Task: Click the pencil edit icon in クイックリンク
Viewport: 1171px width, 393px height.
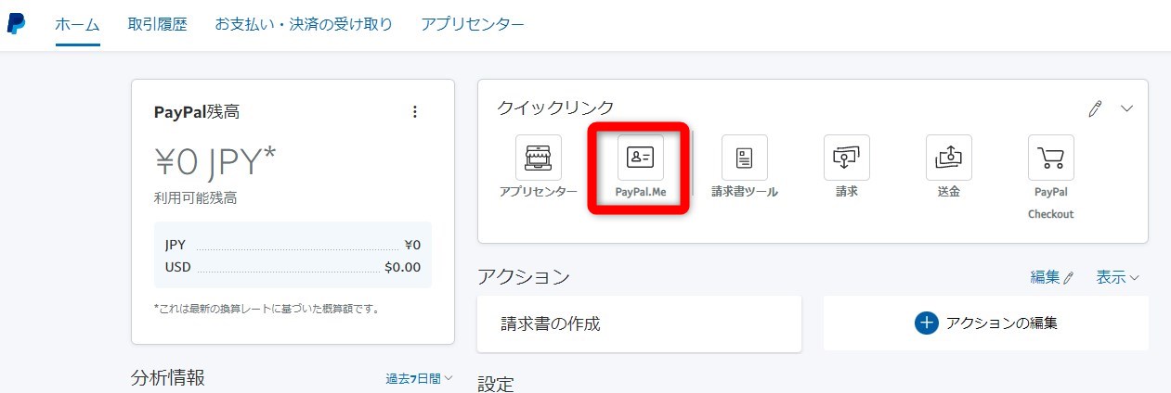Action: (1095, 108)
